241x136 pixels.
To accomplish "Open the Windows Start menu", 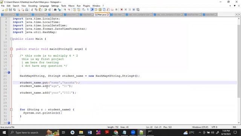I will (x=4, y=133).
